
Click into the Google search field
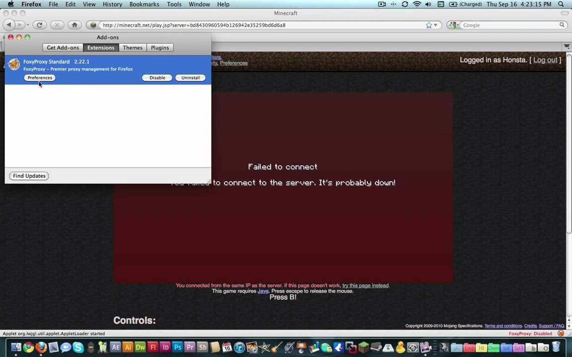510,25
